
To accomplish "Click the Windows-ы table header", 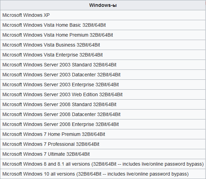I will click(103, 5).
